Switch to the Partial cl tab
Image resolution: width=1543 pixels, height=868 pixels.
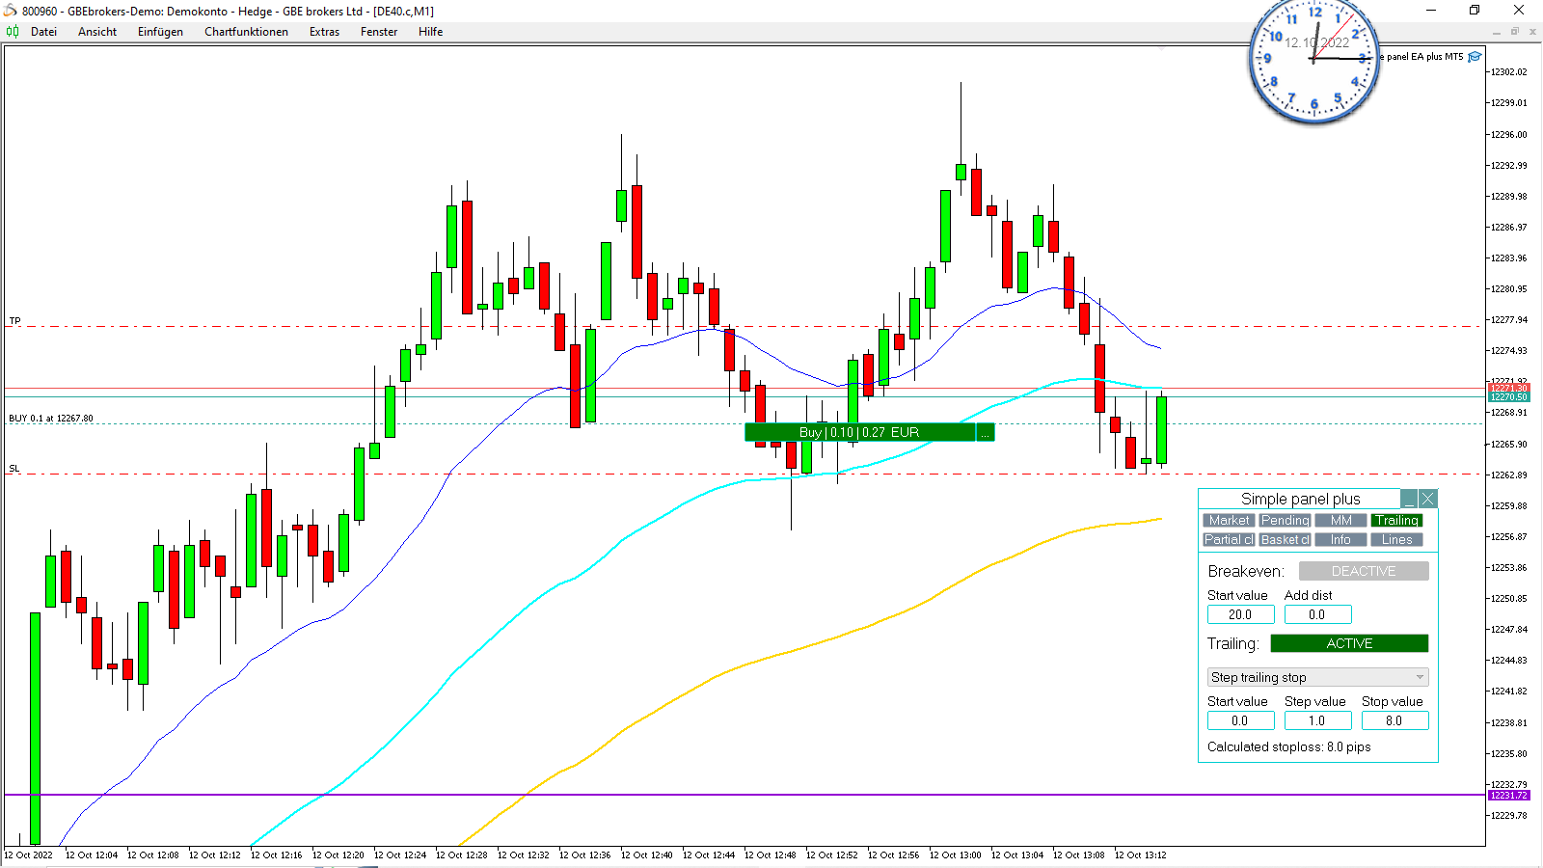pos(1229,539)
